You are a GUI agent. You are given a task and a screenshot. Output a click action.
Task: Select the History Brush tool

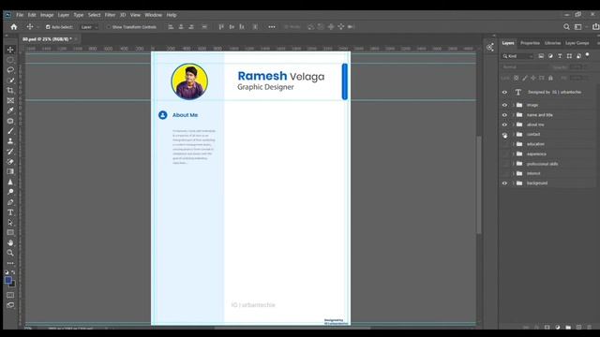coord(10,152)
